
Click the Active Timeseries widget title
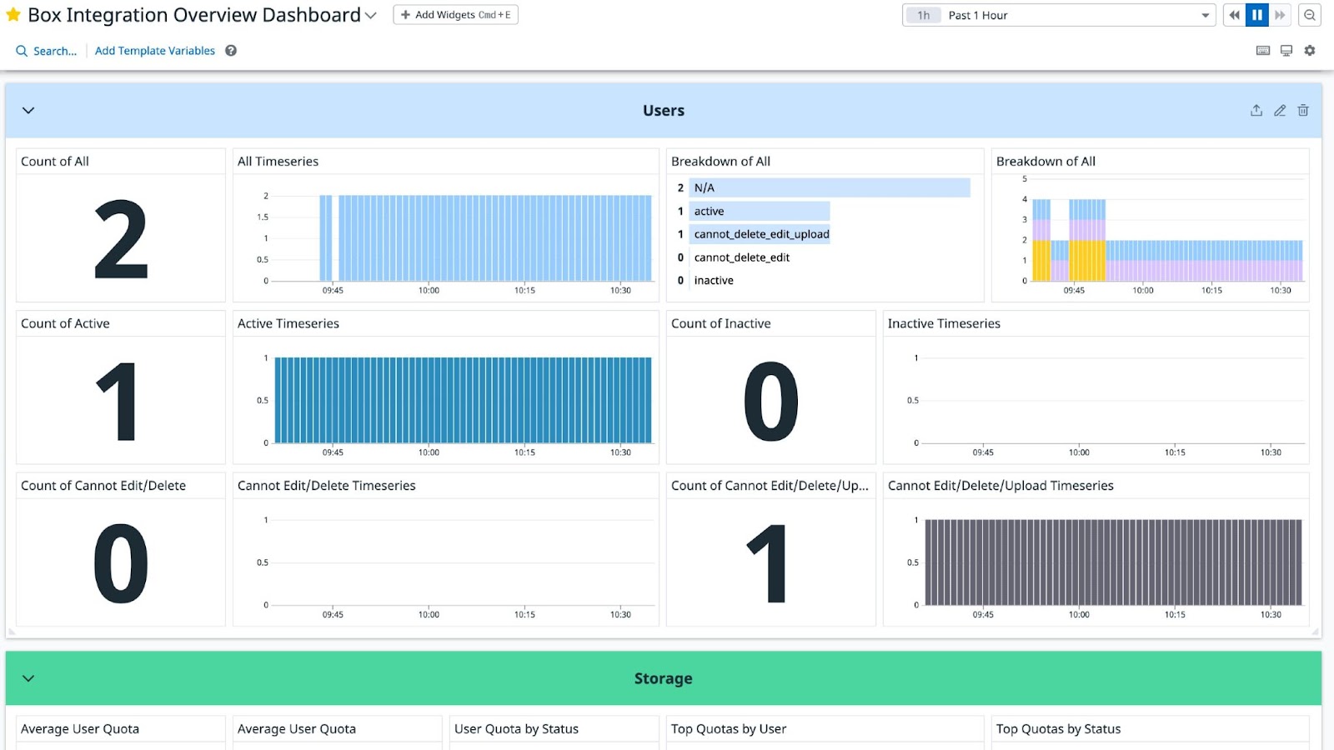tap(288, 323)
